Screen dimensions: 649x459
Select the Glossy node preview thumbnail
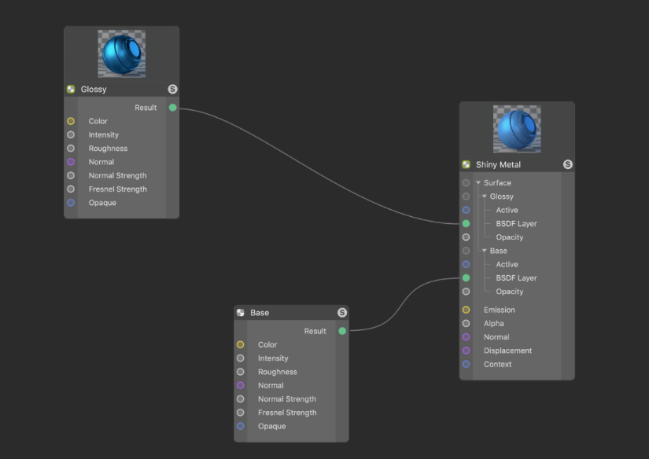click(122, 53)
